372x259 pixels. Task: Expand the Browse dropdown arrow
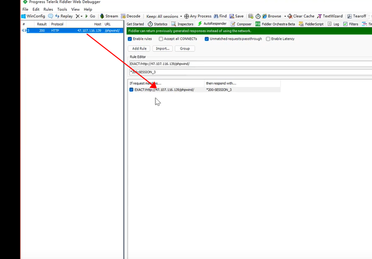click(x=285, y=16)
